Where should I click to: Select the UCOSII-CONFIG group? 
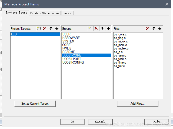tap(86, 62)
